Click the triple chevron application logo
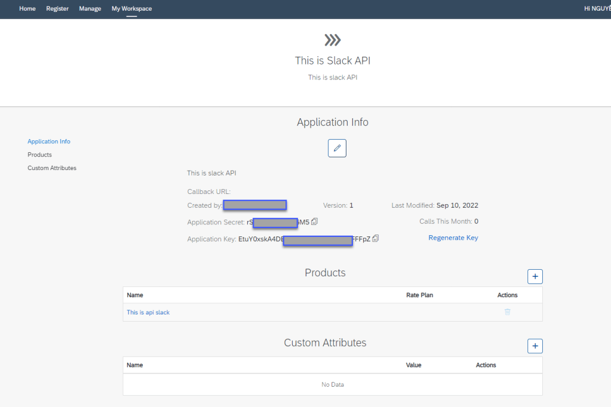Image resolution: width=611 pixels, height=407 pixels. point(332,40)
